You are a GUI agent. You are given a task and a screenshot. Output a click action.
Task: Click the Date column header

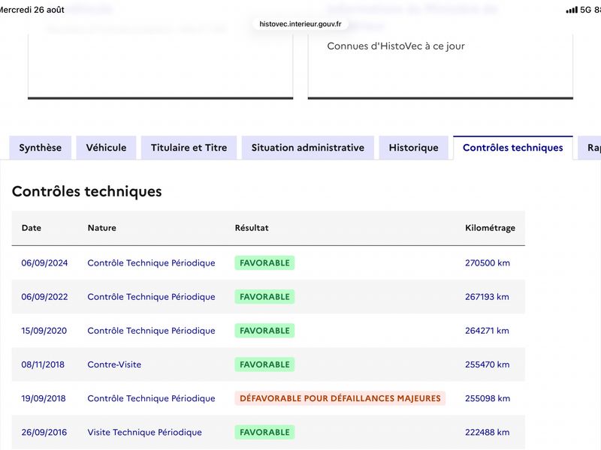(32, 228)
